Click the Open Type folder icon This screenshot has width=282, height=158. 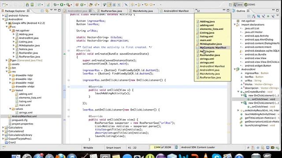(91, 5)
